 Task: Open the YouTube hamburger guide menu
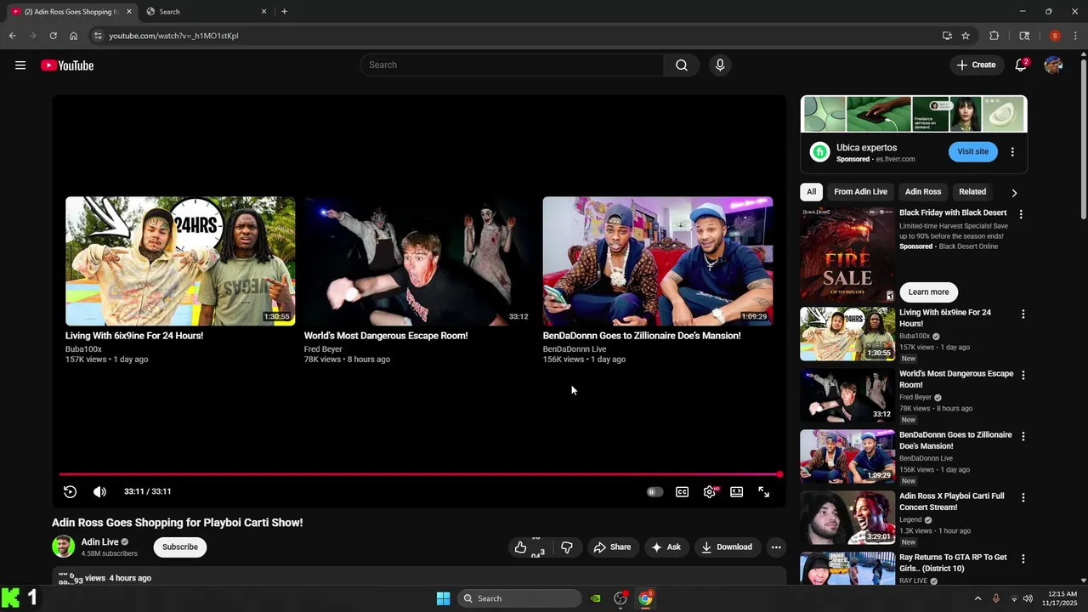20,65
